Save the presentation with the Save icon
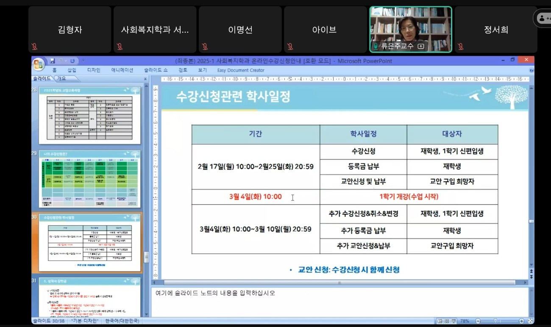551x327 pixels. 53,61
